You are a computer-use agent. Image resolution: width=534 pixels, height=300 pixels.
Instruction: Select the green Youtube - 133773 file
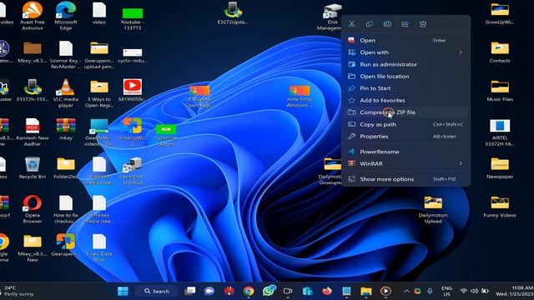(x=133, y=18)
